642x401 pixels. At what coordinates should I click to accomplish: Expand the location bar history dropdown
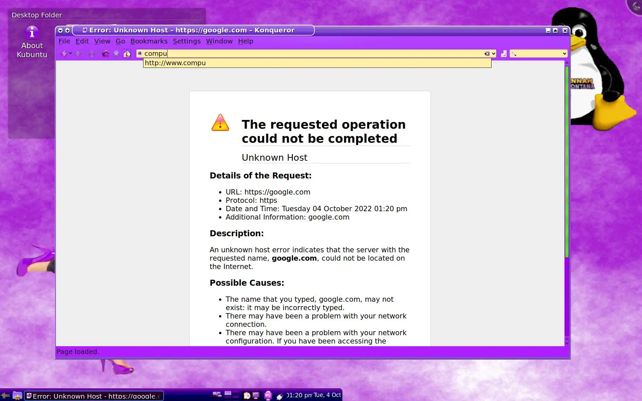pyautogui.click(x=494, y=53)
